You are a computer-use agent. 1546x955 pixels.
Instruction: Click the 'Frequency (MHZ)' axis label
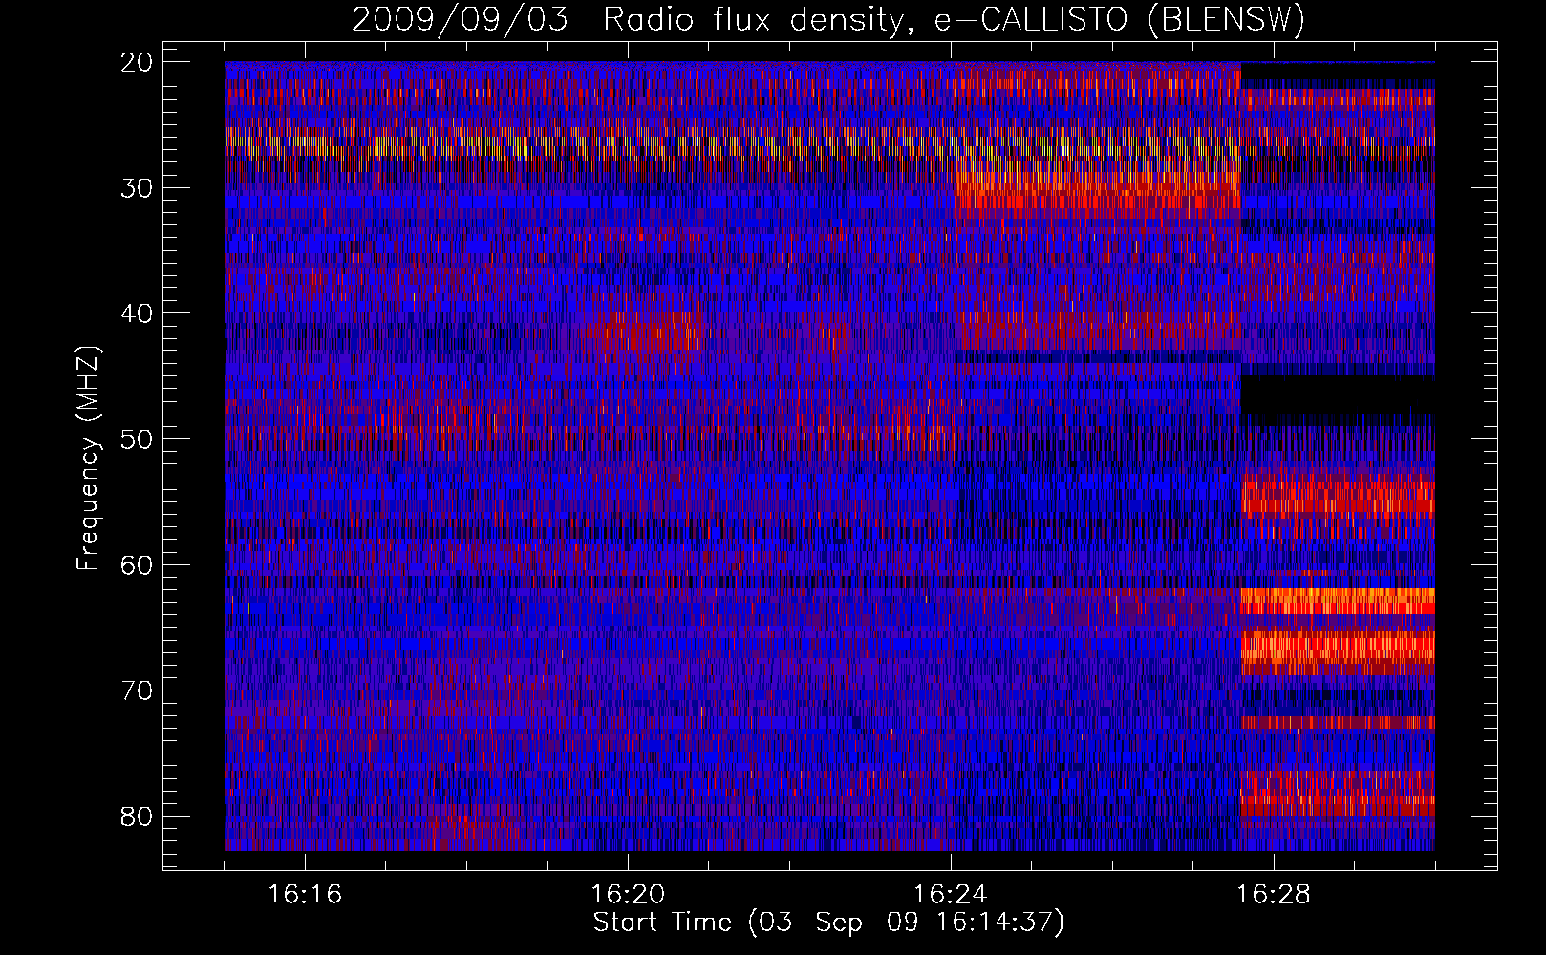pyautogui.click(x=88, y=458)
